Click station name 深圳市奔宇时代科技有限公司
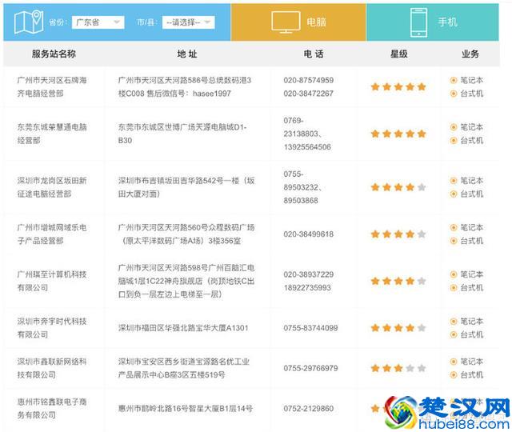The image size is (512, 432). 52,328
